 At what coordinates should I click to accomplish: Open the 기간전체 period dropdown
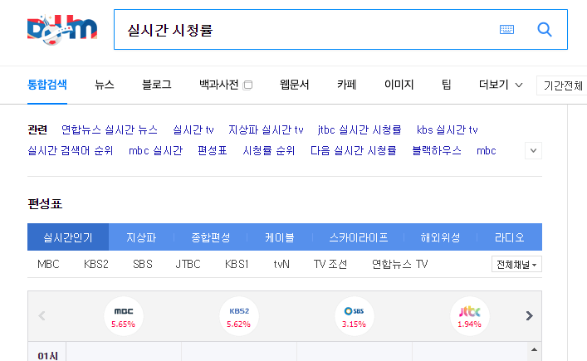click(x=563, y=85)
